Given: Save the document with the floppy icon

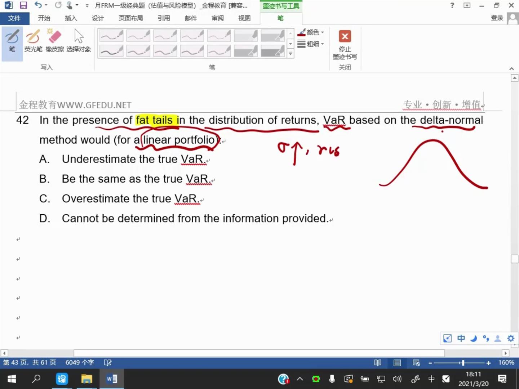Looking at the screenshot, I should [x=23, y=5].
